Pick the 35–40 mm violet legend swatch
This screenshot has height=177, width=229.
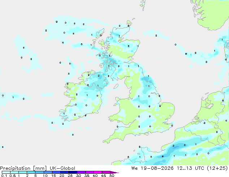pyautogui.click(x=90, y=172)
